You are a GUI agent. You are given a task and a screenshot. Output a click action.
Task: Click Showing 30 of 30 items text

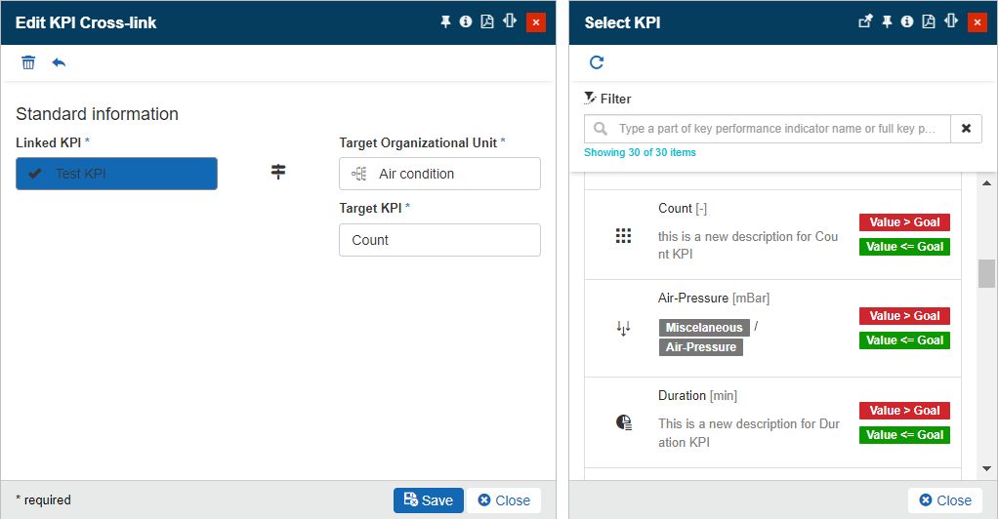point(640,153)
